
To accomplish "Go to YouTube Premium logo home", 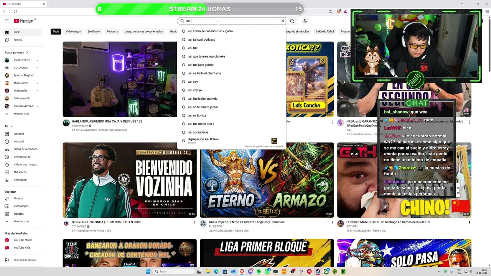I will pyautogui.click(x=24, y=21).
